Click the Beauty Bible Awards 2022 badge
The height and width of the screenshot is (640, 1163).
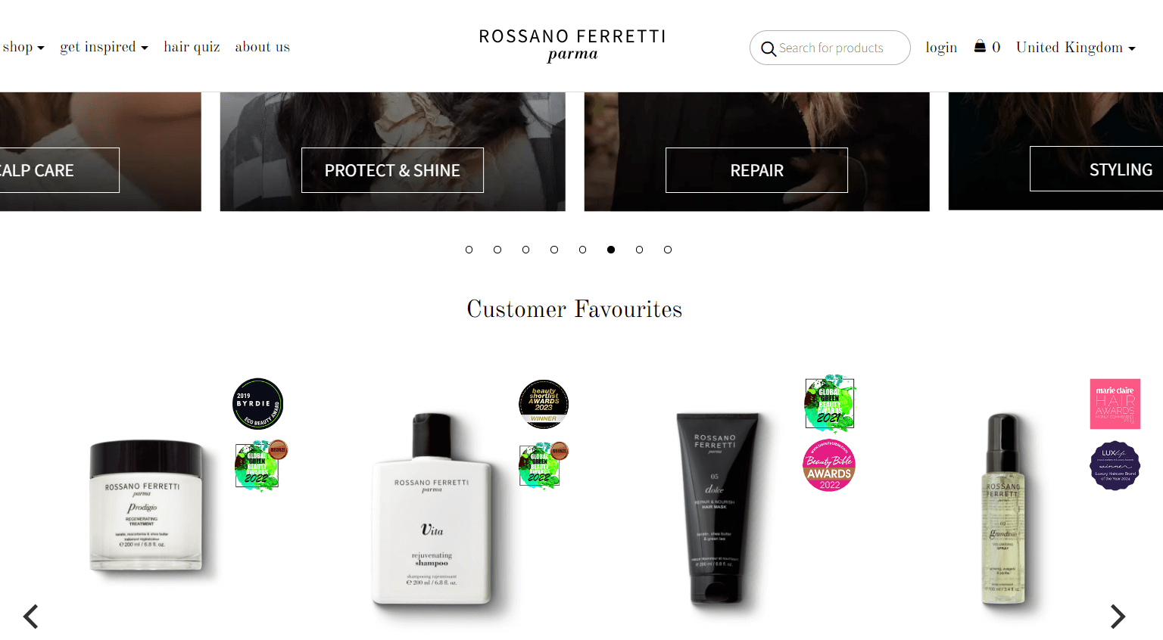coord(829,465)
